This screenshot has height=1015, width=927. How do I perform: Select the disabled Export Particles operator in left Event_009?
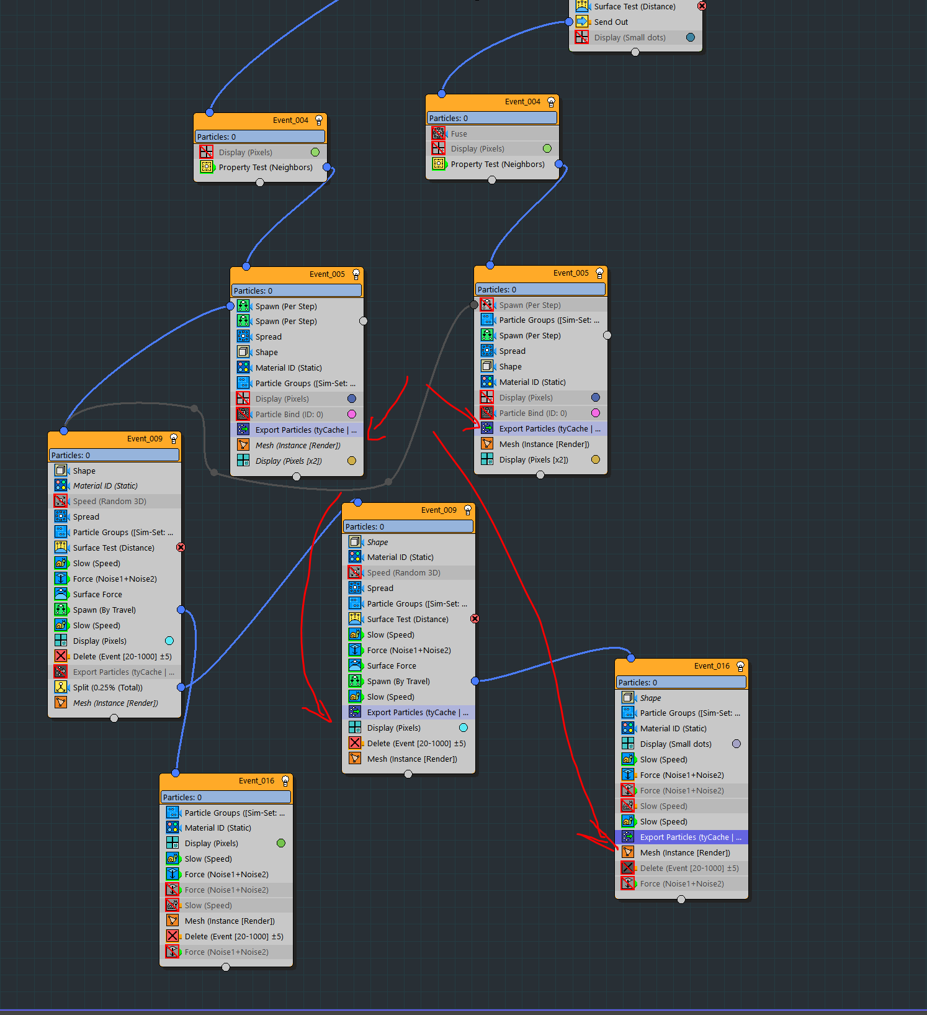tap(118, 672)
